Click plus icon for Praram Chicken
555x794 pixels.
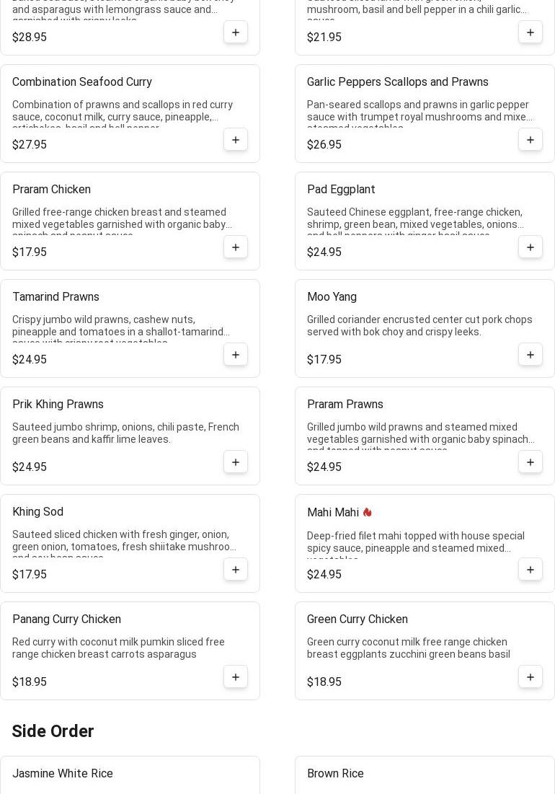click(x=236, y=247)
